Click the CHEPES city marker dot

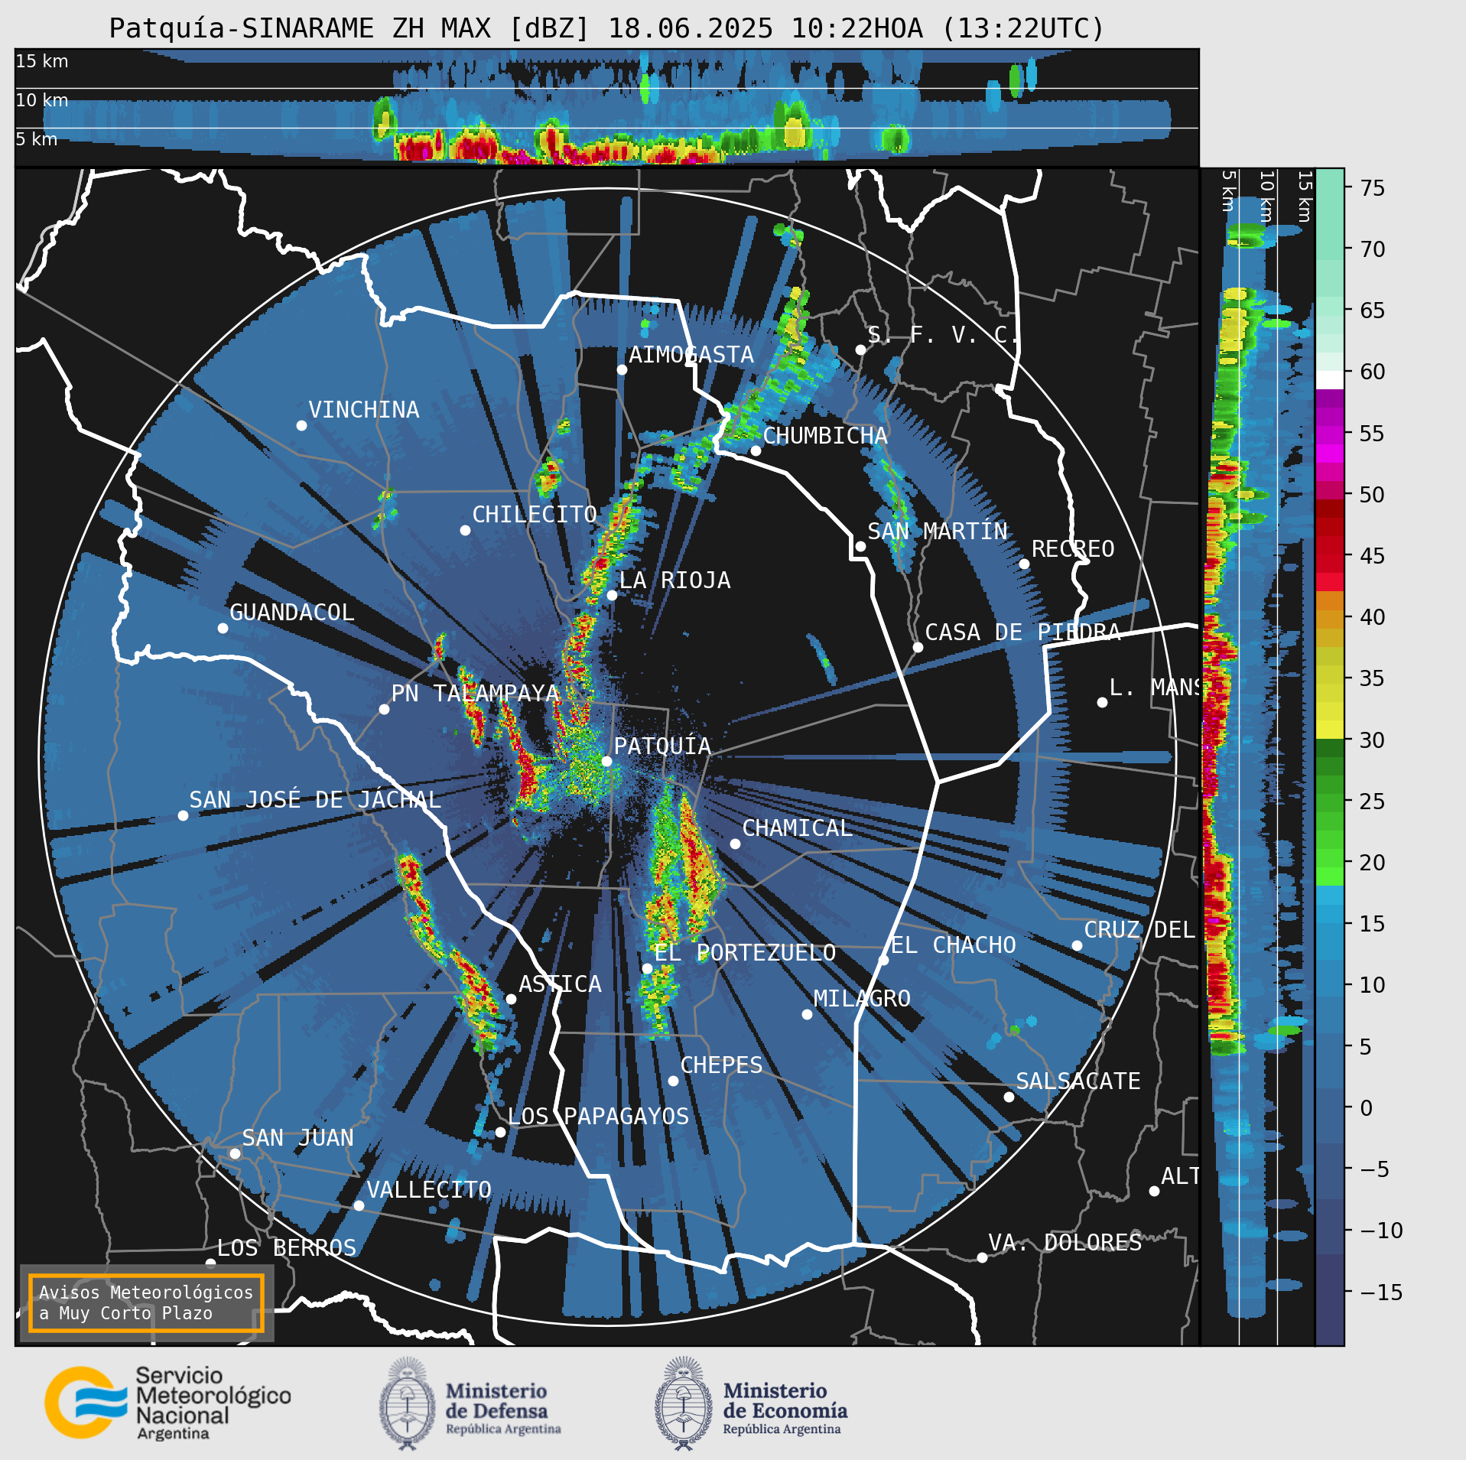pyautogui.click(x=673, y=1081)
